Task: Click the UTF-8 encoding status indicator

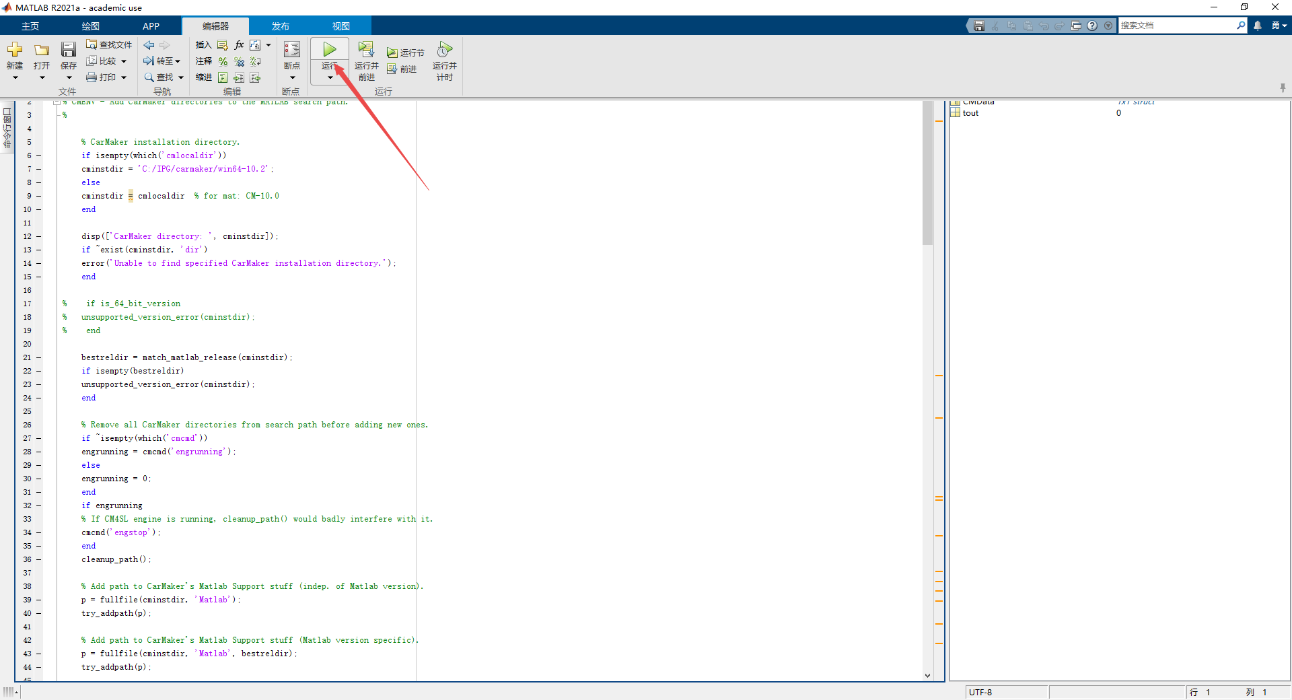Action: click(1007, 692)
